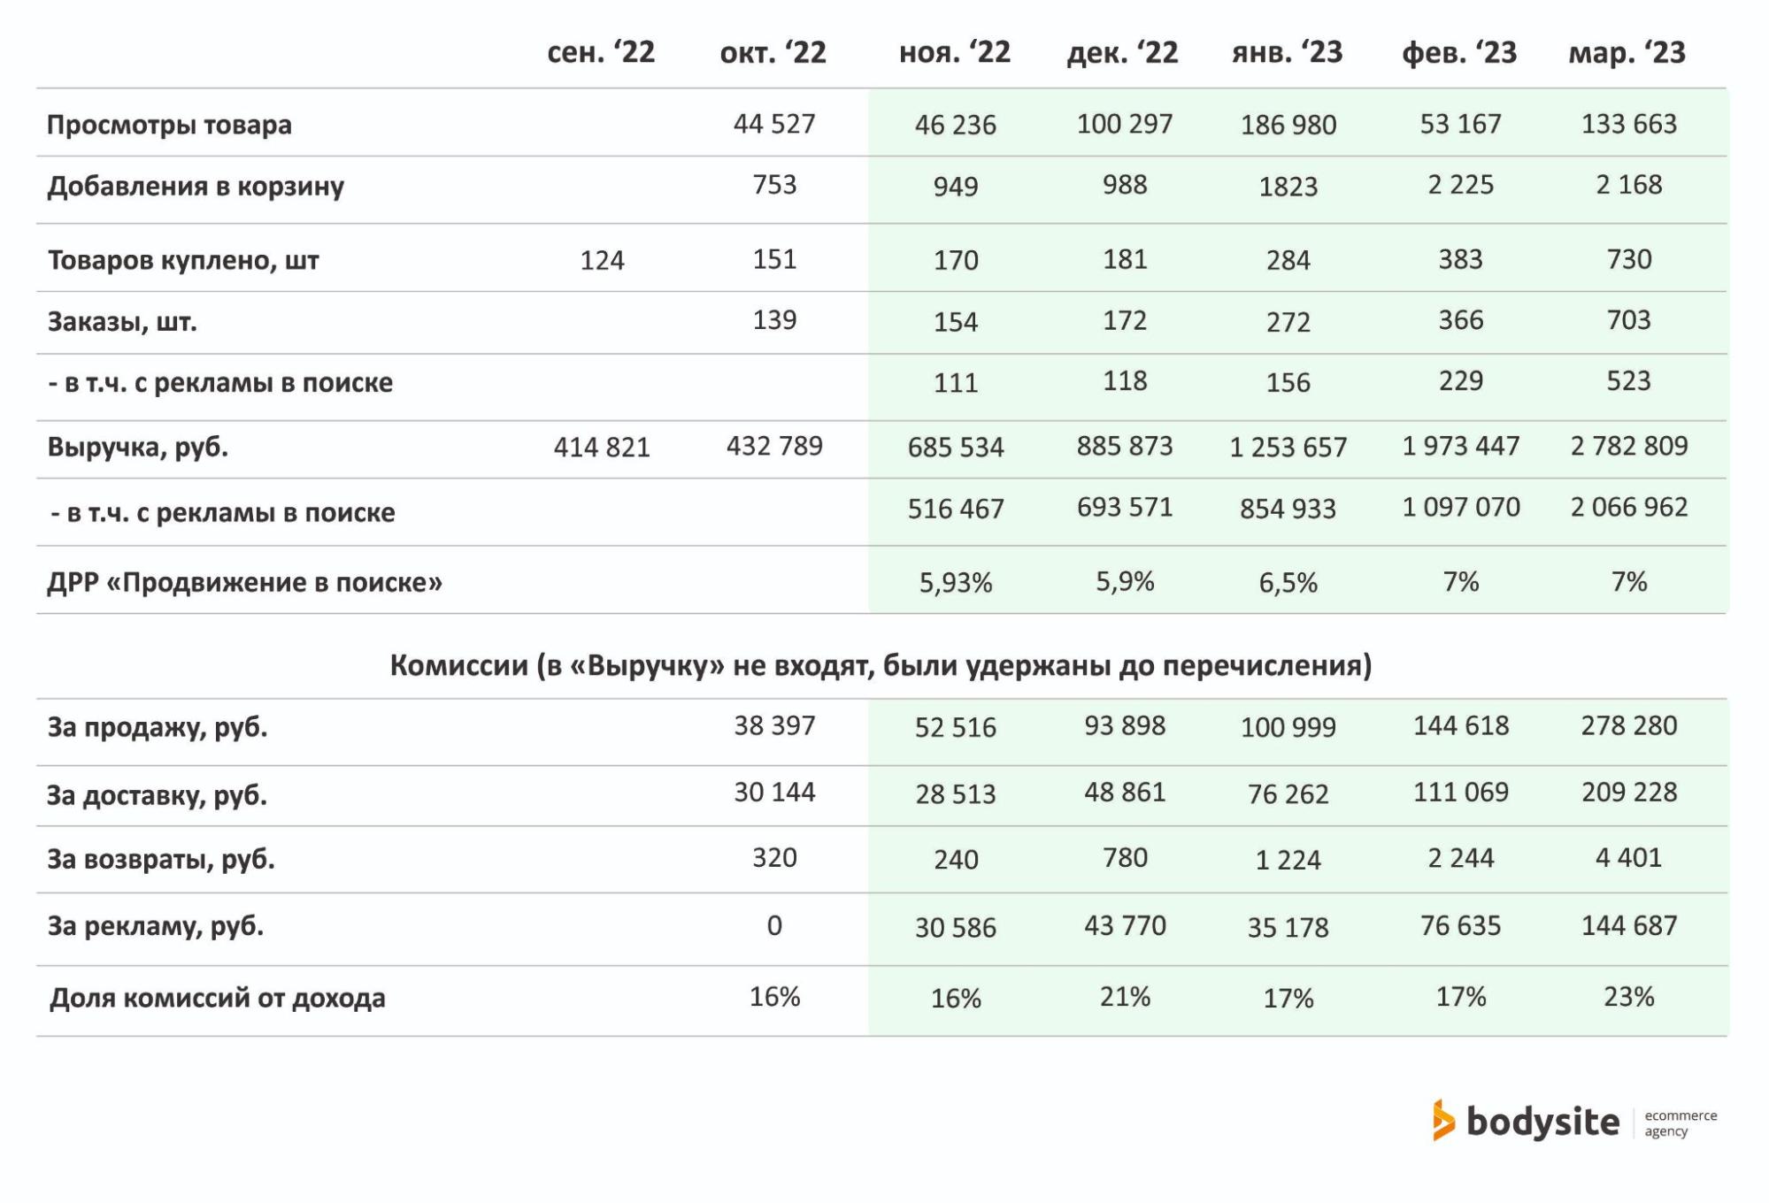
Task: Select the orders value 139
Action: [x=774, y=320]
